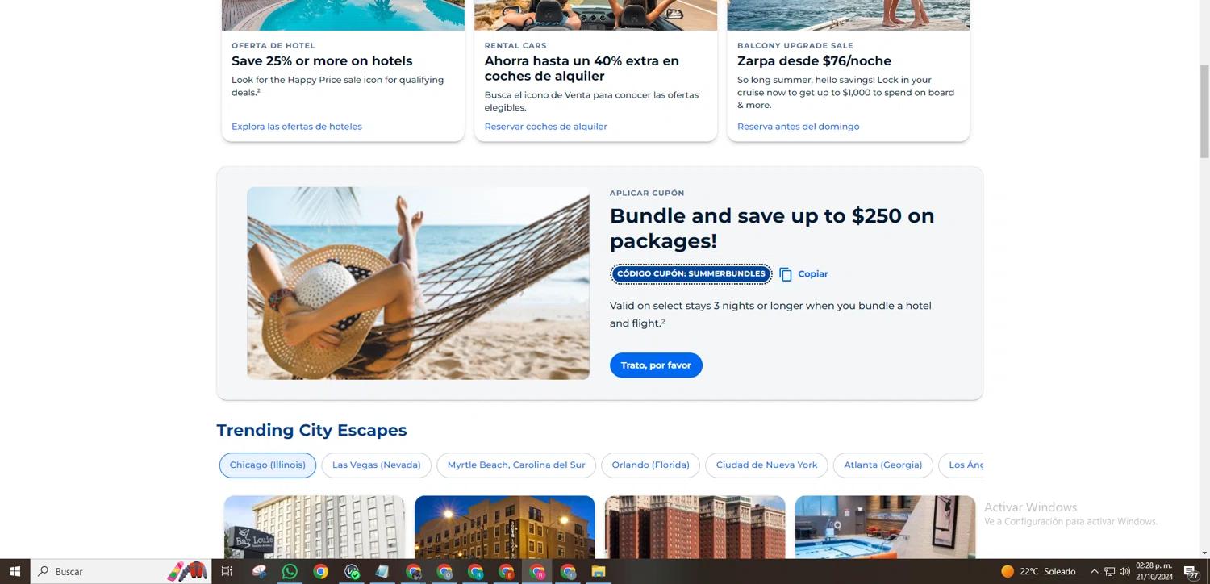The width and height of the screenshot is (1210, 584).
Task: Open the Windows Start menu
Action: tap(15, 571)
